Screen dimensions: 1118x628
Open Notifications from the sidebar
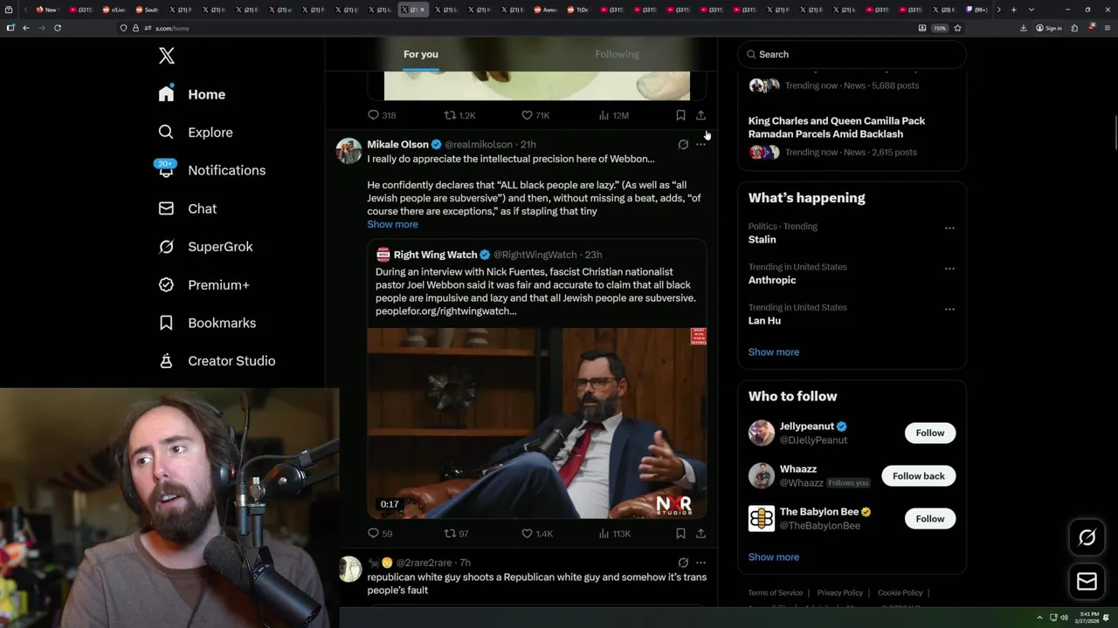[x=211, y=170]
